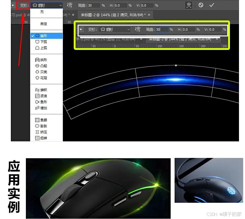This screenshot has width=245, height=219.
Task: Choose 自定 custom warp option
Action: 47,24
